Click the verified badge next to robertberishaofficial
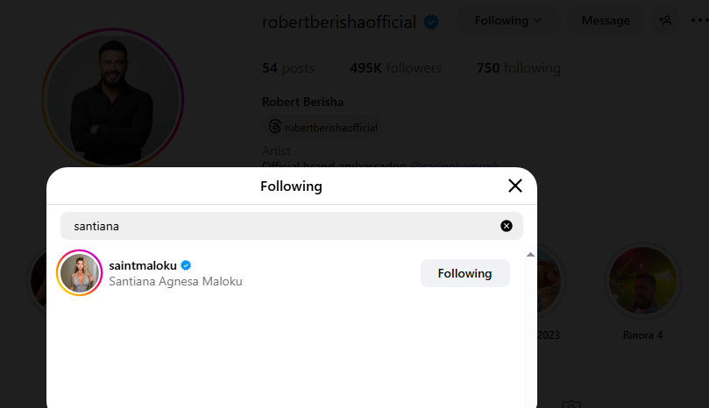Image resolution: width=709 pixels, height=408 pixels. pyautogui.click(x=431, y=23)
